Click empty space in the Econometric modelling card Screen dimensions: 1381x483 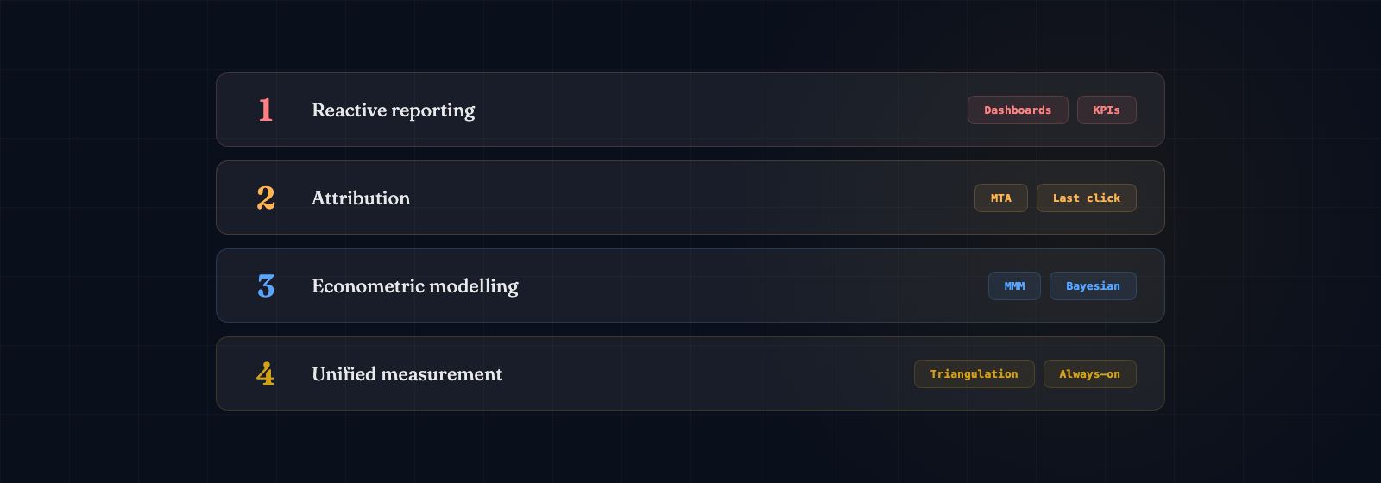click(x=751, y=285)
